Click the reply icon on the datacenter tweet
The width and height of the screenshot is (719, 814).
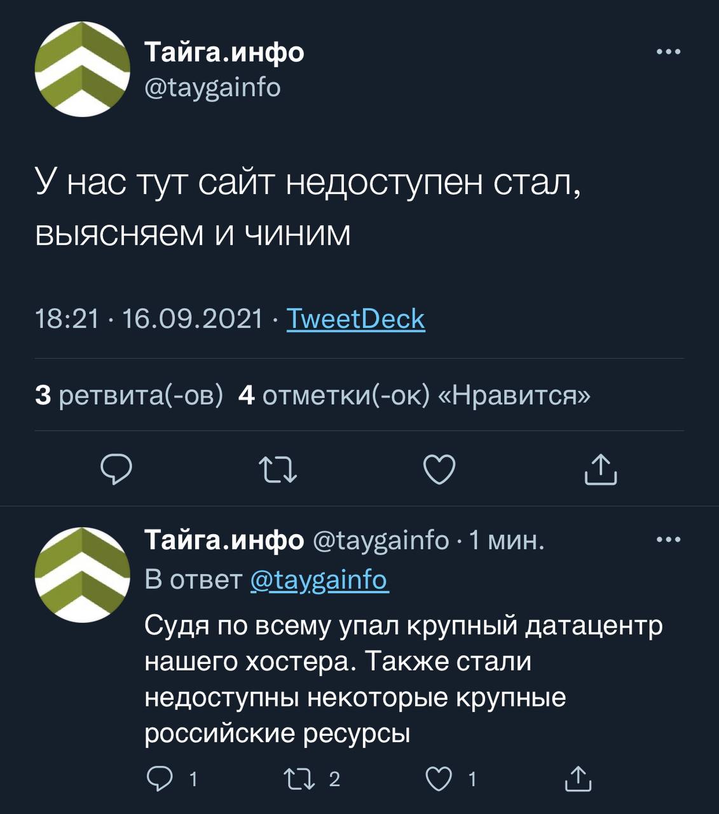[x=158, y=779]
